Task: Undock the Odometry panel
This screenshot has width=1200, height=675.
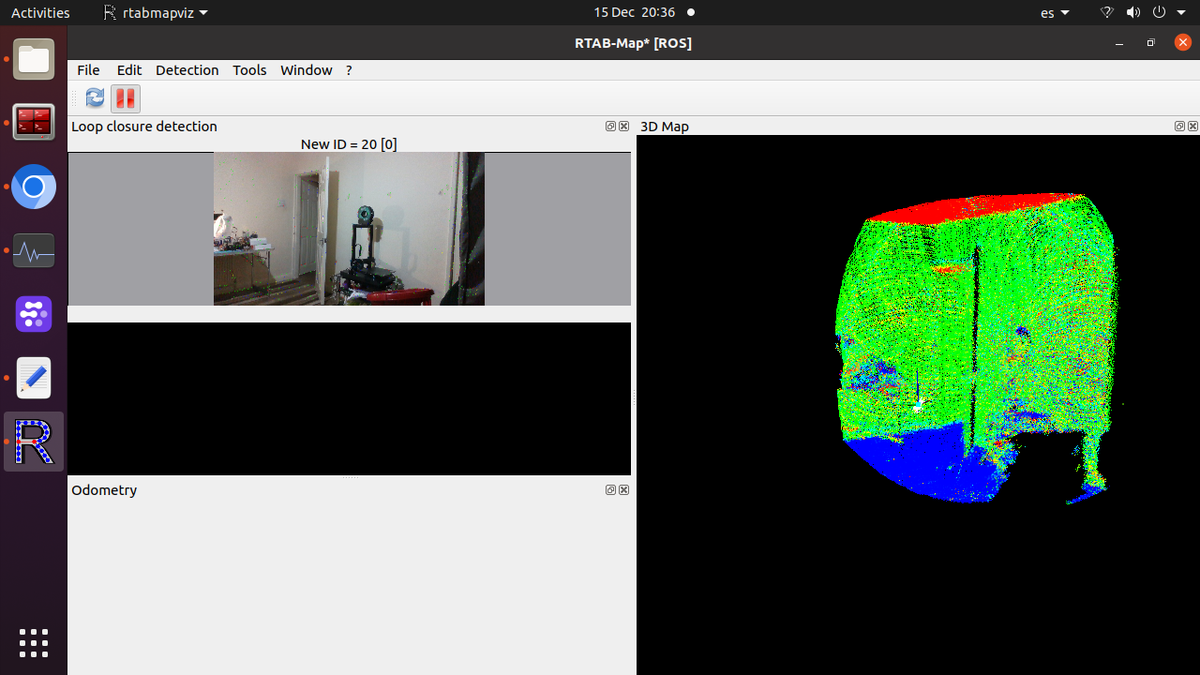Action: tap(610, 490)
